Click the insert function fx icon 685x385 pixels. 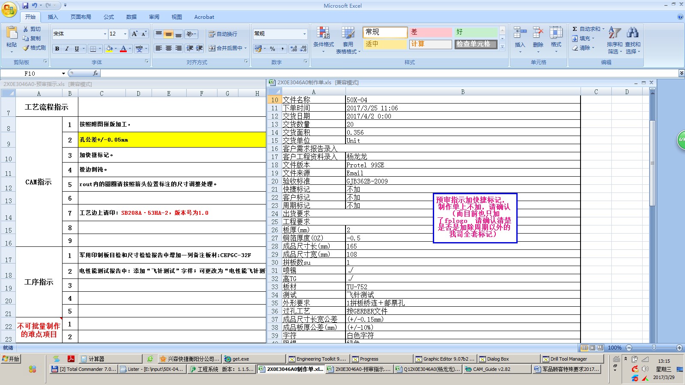(x=95, y=73)
